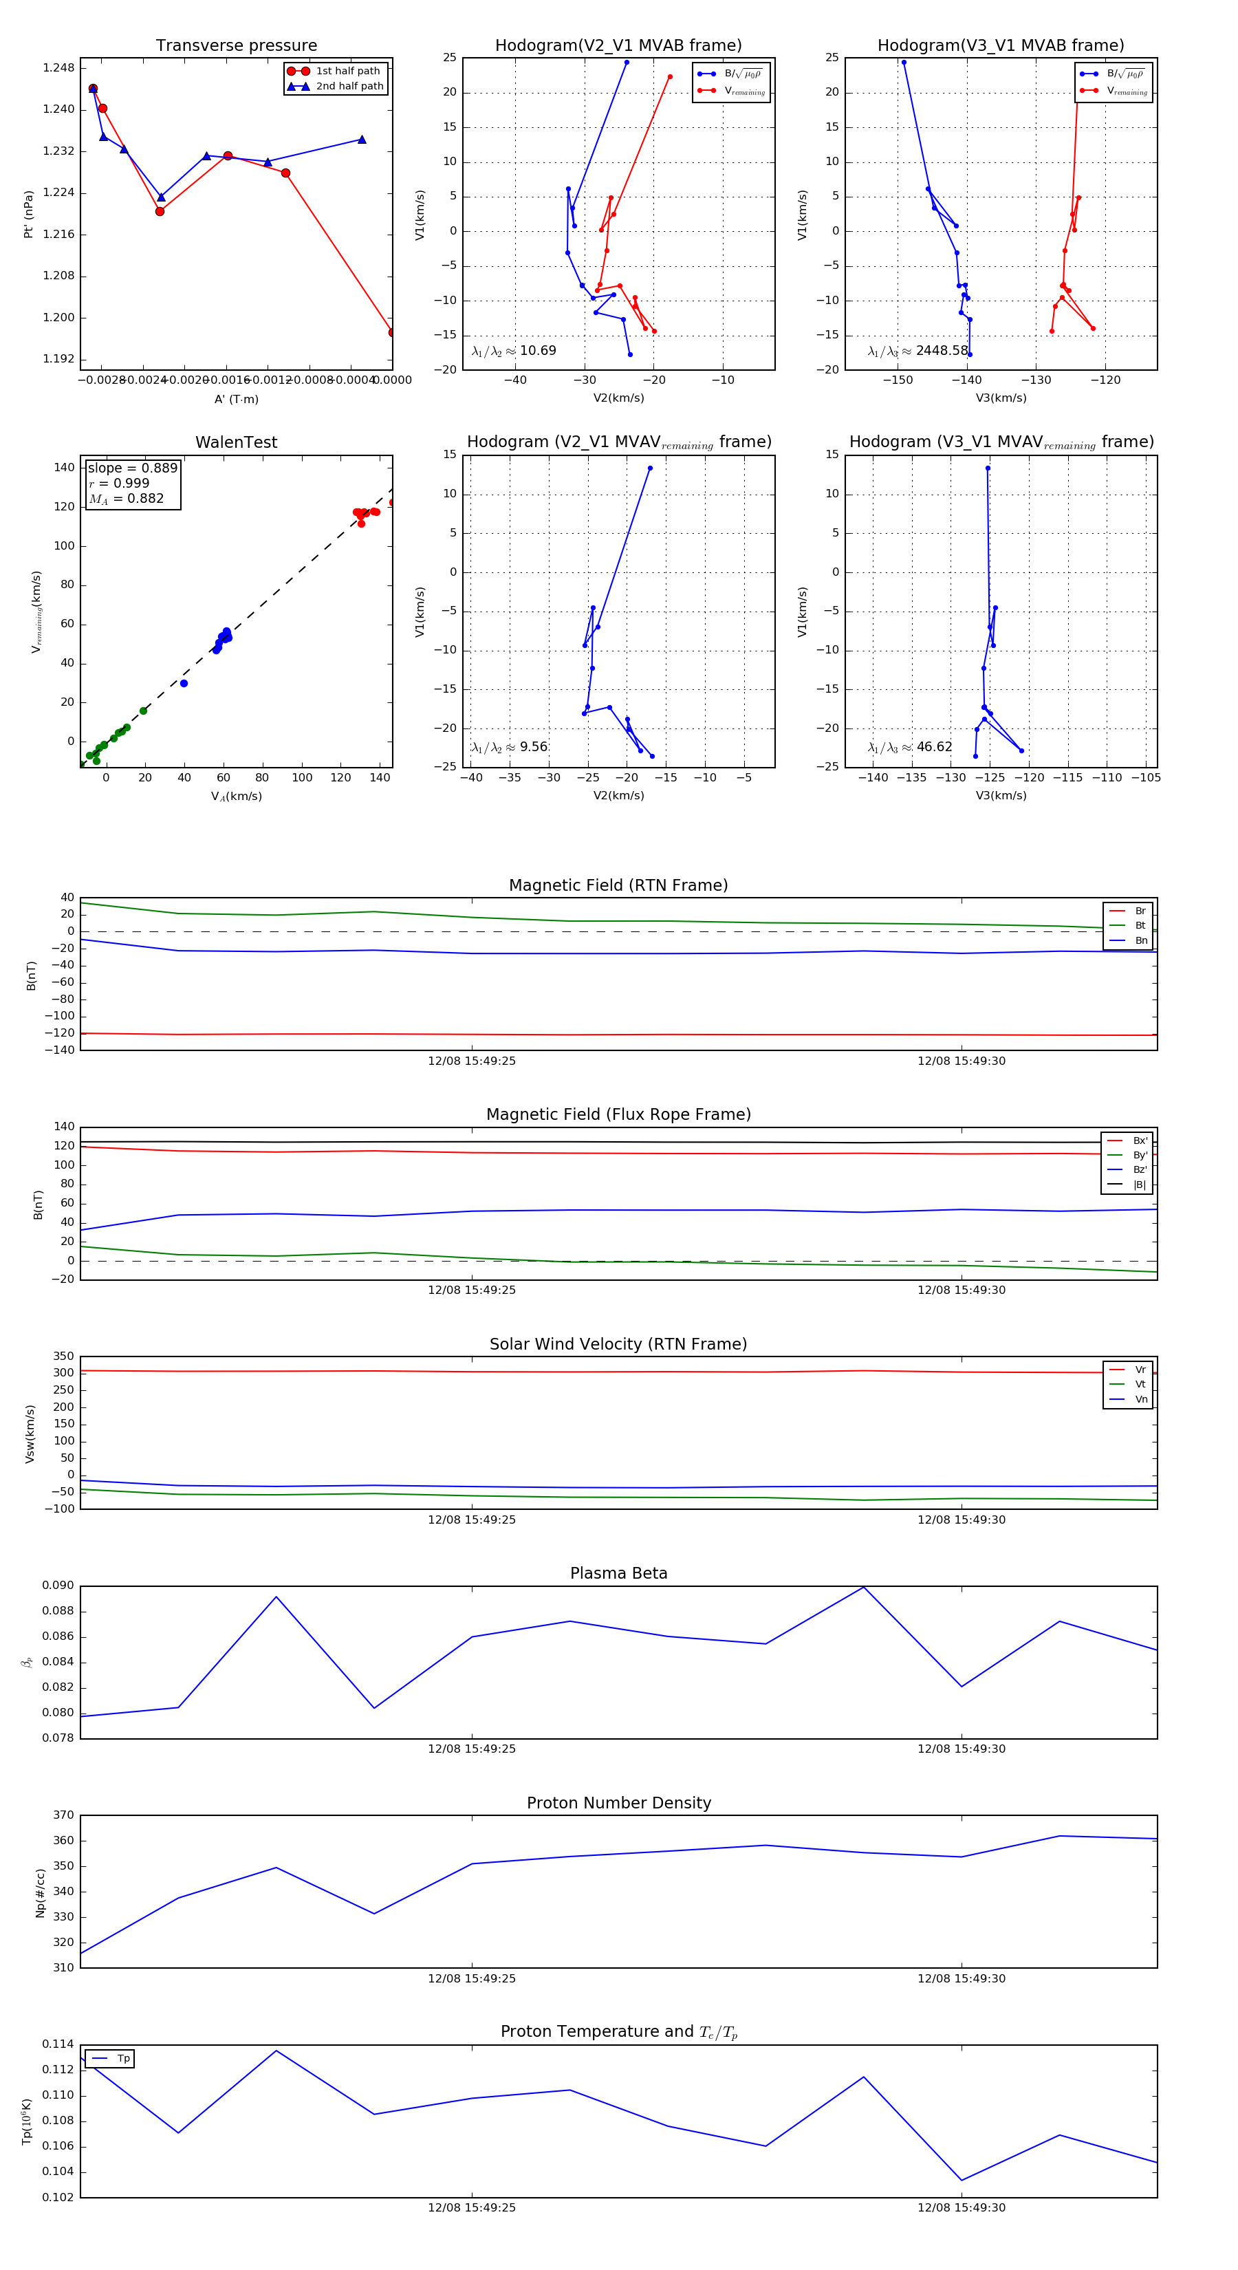Click the "V_A(km/s)" x-axis label
The width and height of the screenshot is (1238, 2270).
(x=236, y=797)
